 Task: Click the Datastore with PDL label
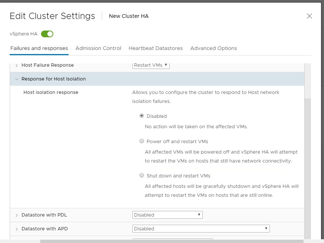[x=44, y=215]
